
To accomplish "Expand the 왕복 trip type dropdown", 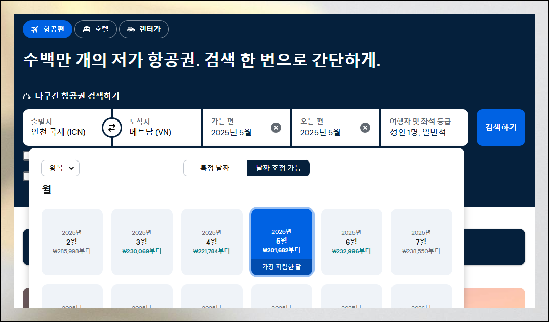I will pos(60,168).
